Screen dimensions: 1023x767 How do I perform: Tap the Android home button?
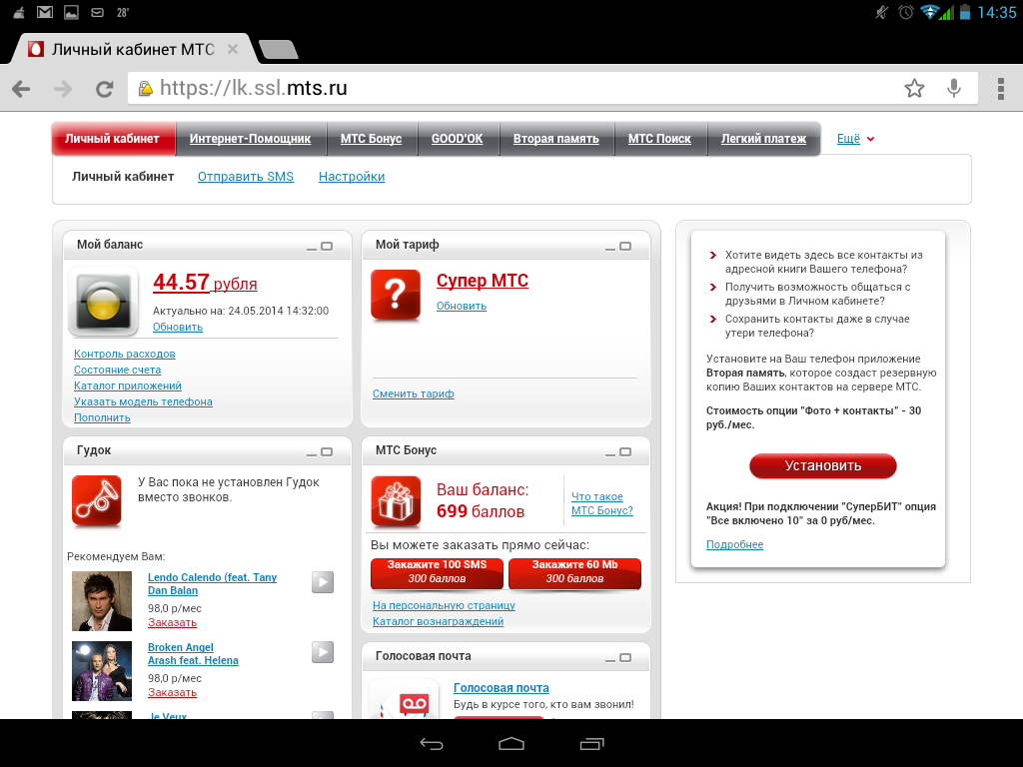(x=511, y=743)
